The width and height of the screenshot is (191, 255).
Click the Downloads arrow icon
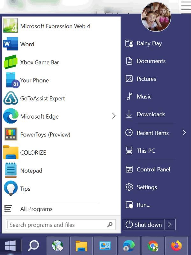point(129,114)
